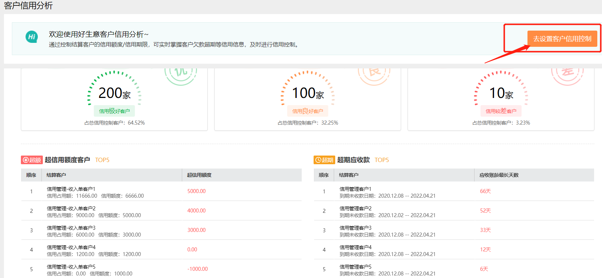Click the green 200家 gauge
Image resolution: width=602 pixels, height=278 pixels.
(x=114, y=91)
